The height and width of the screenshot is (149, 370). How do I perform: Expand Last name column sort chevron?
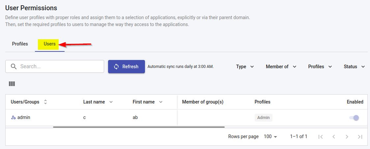point(111,102)
